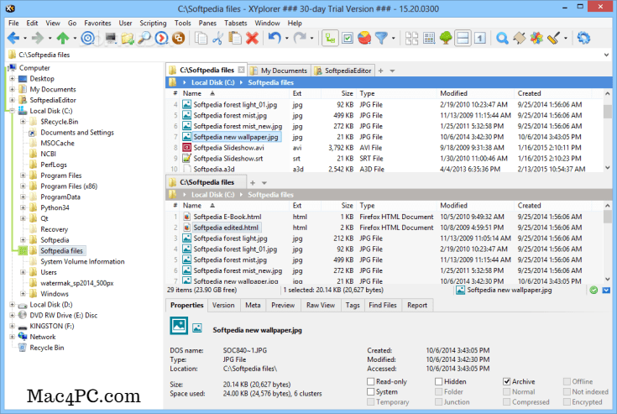617x414 pixels.
Task: Click the Paste clipboard icon
Action: pyautogui.click(x=235, y=38)
